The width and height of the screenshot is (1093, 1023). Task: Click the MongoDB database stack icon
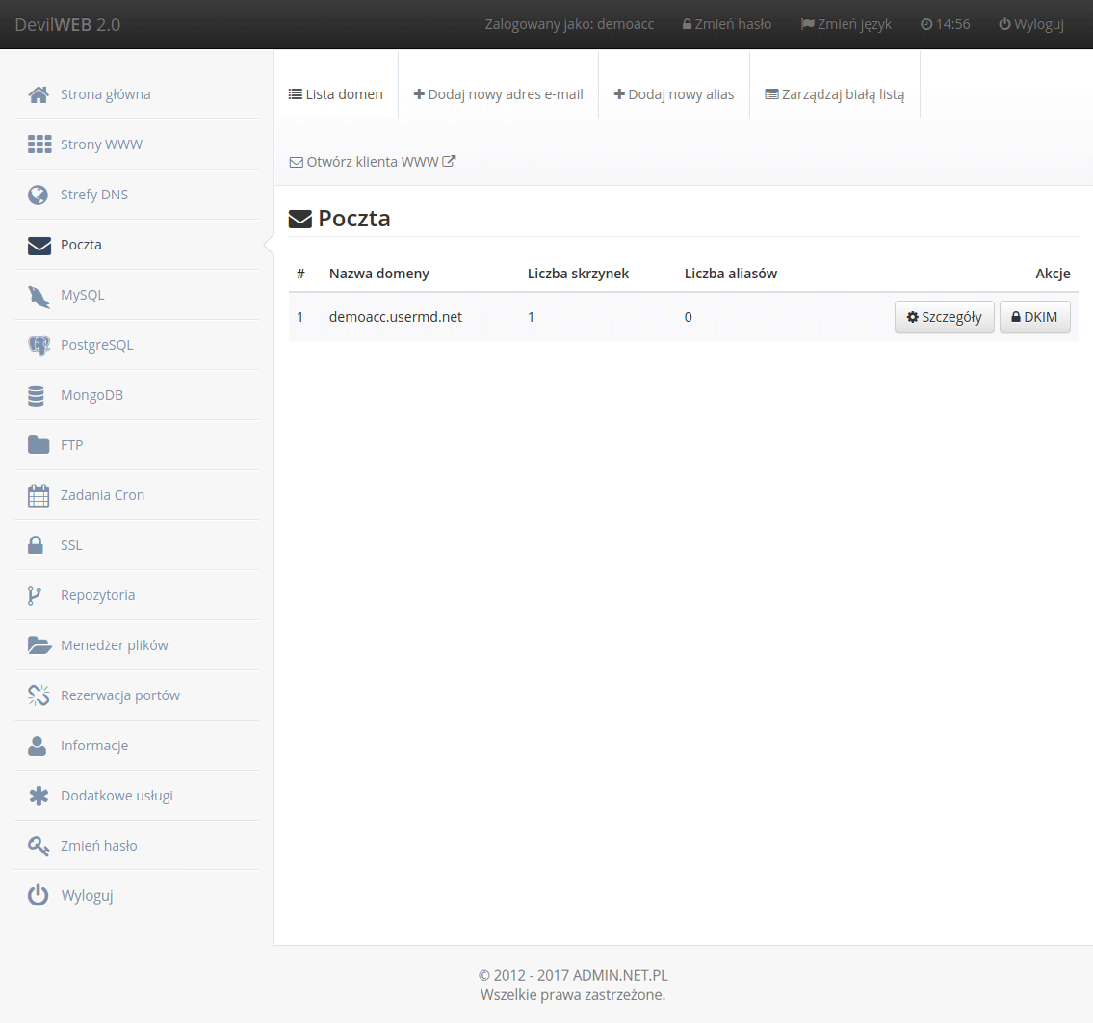tap(38, 395)
